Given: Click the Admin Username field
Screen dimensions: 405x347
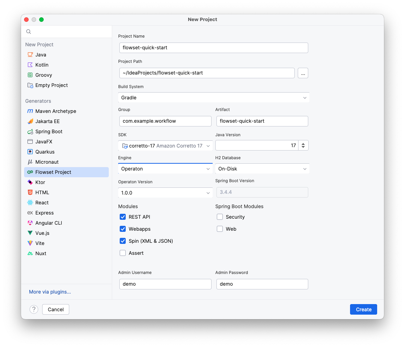Looking at the screenshot, I should (165, 284).
